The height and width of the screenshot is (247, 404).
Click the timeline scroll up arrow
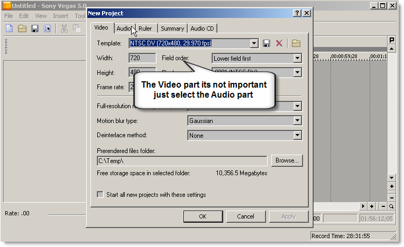392,49
